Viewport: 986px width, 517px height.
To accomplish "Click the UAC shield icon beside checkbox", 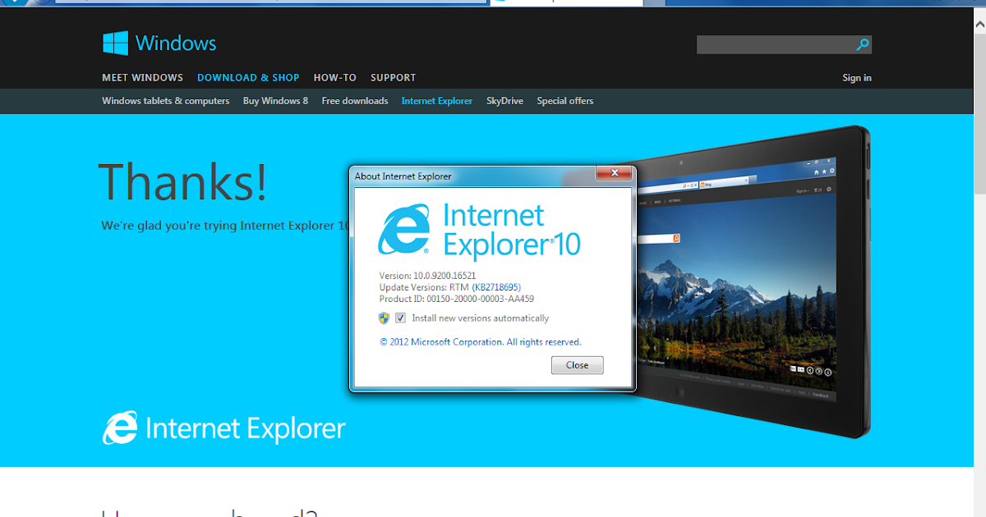I will tap(384, 318).
